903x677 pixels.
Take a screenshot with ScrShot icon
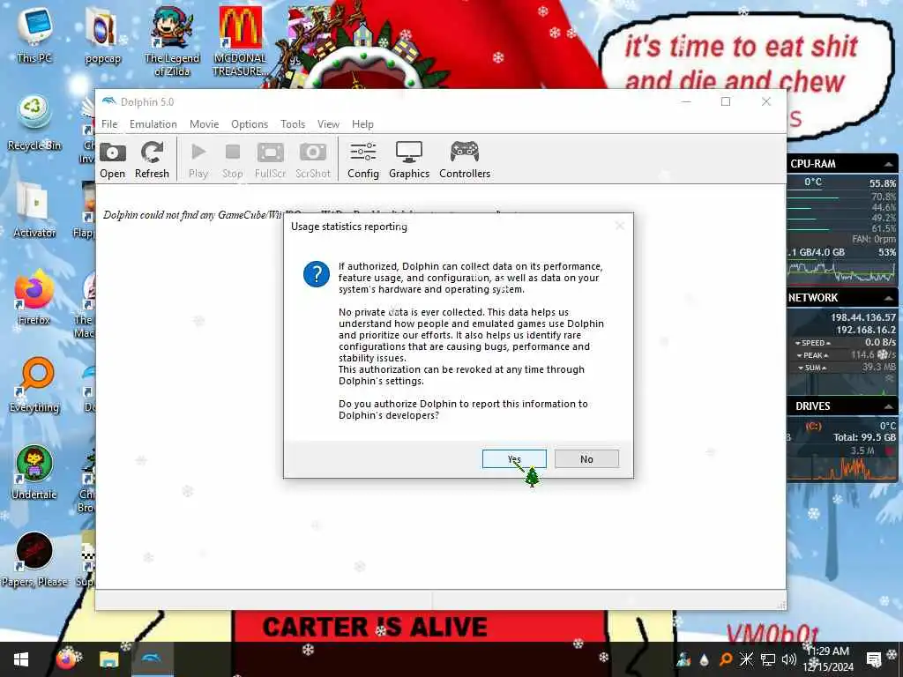point(313,160)
